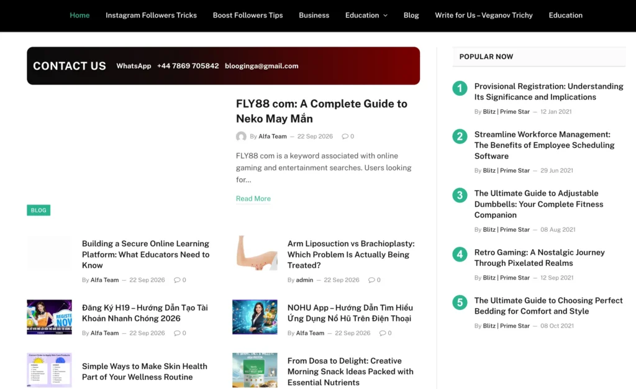Click rank badge 1 for Provisional Registration

coord(460,88)
